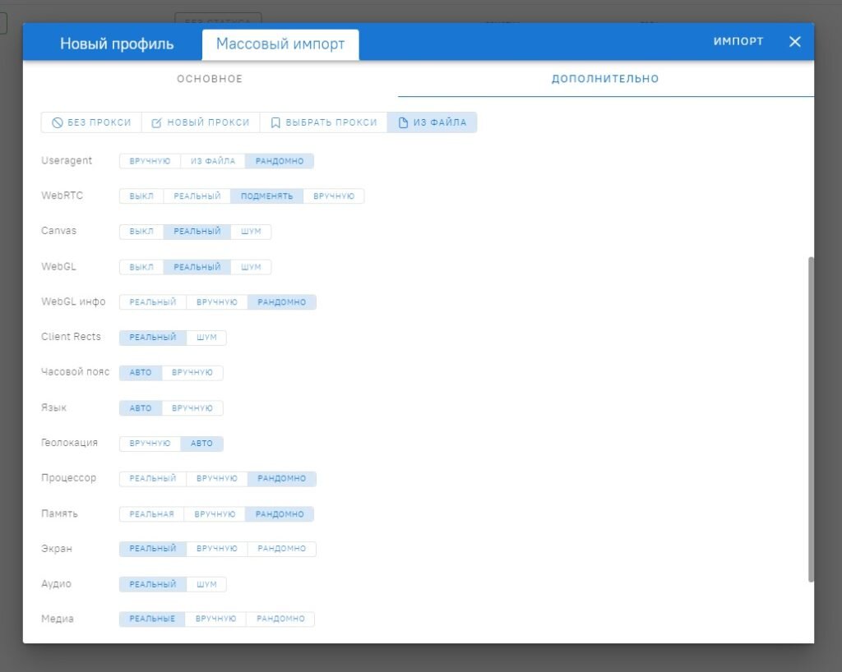
Task: Set Client Rects to Шум
Action: [x=206, y=337]
